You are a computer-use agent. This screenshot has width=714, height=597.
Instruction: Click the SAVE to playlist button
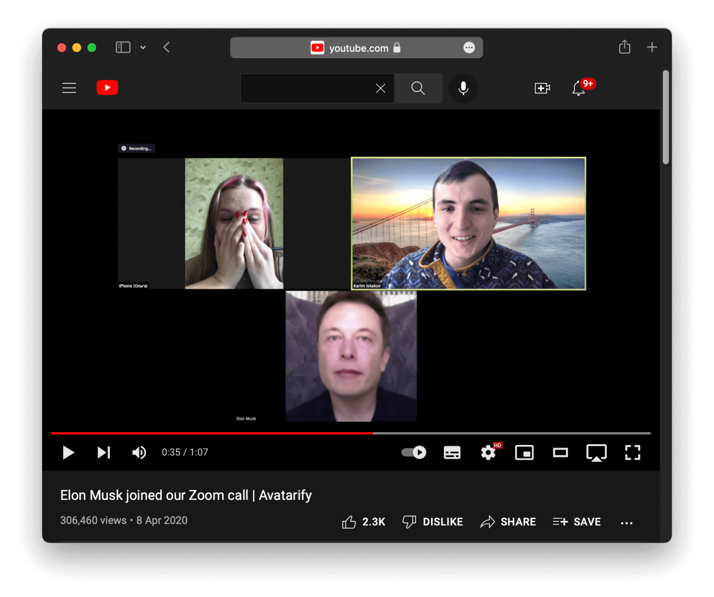click(x=577, y=522)
